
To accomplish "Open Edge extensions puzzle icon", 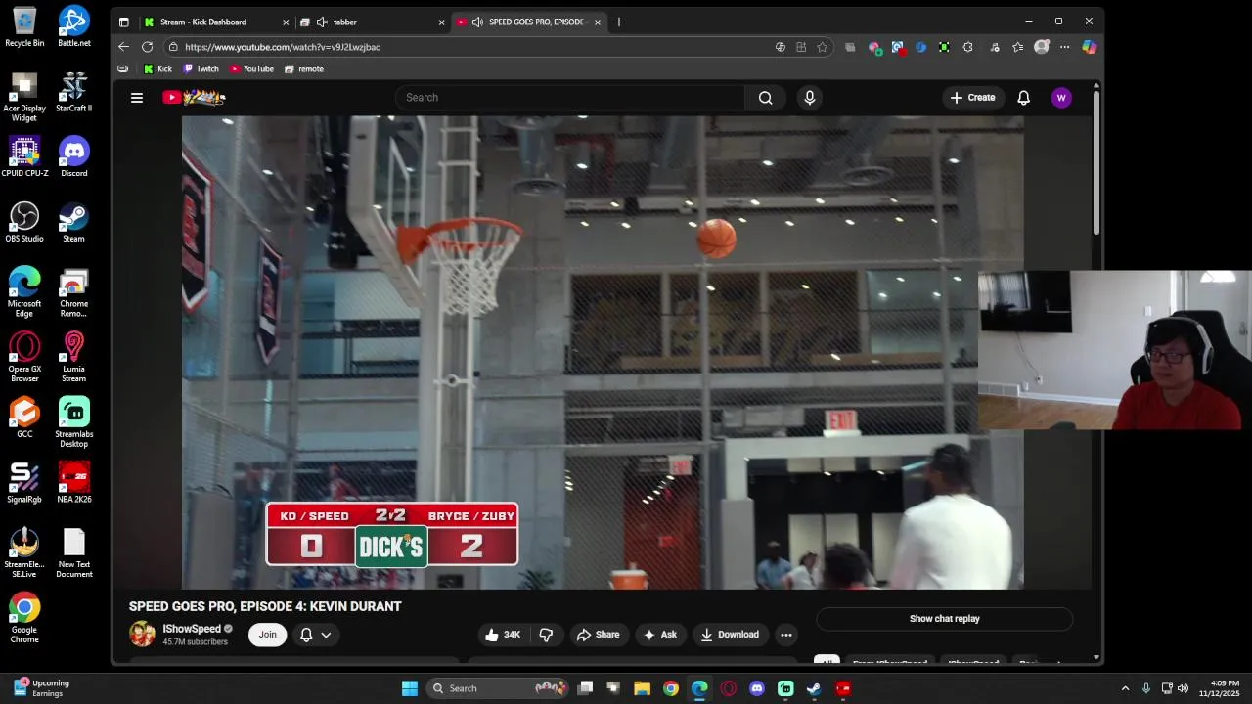I will coord(967,47).
